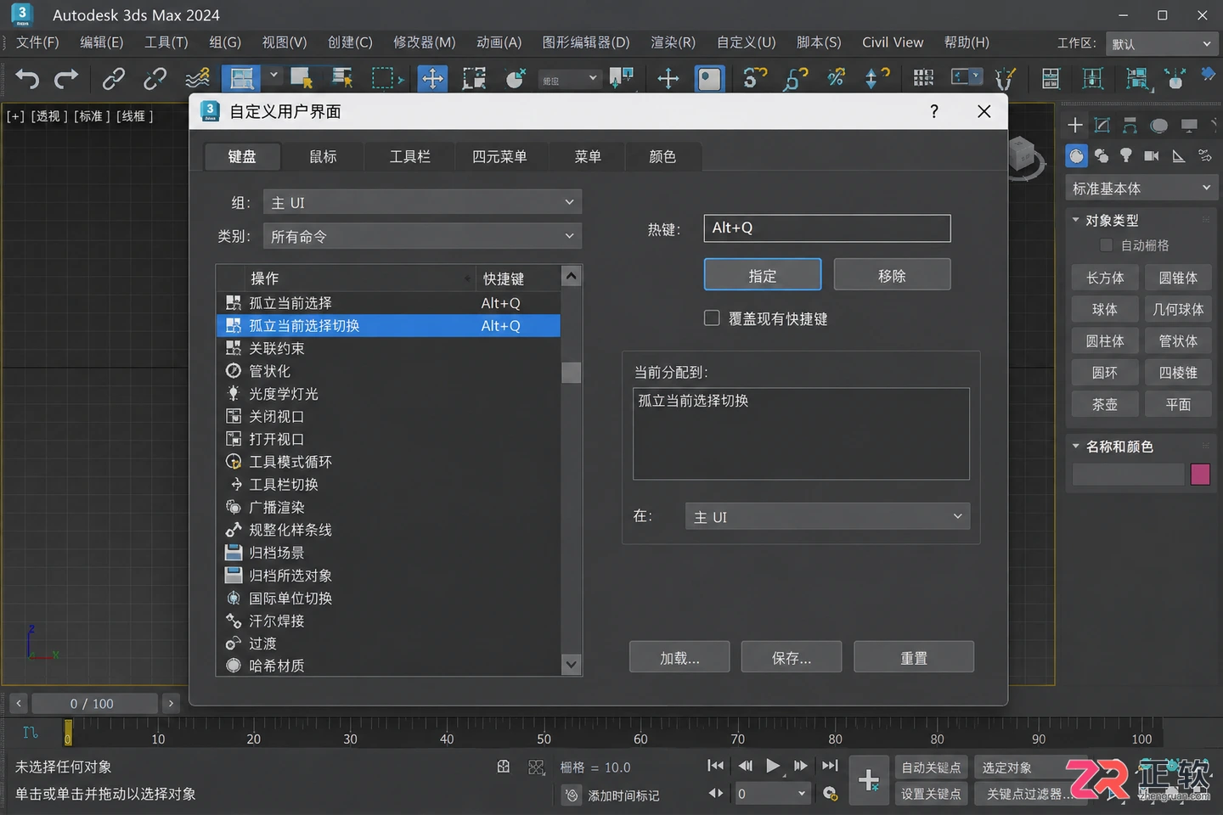
Task: Switch to the 四元菜单 tab
Action: 499,156
